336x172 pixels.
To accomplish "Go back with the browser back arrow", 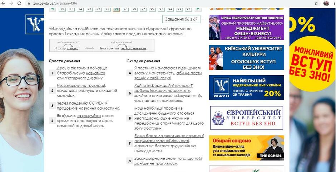I will click(x=3, y=3).
